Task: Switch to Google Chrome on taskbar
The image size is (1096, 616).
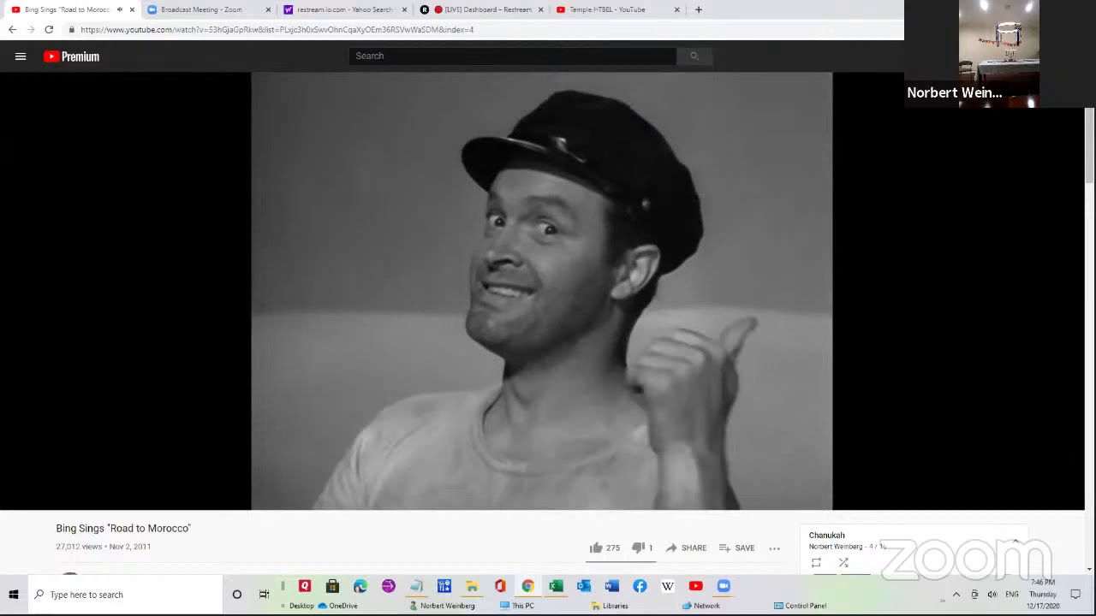Action: (527, 586)
